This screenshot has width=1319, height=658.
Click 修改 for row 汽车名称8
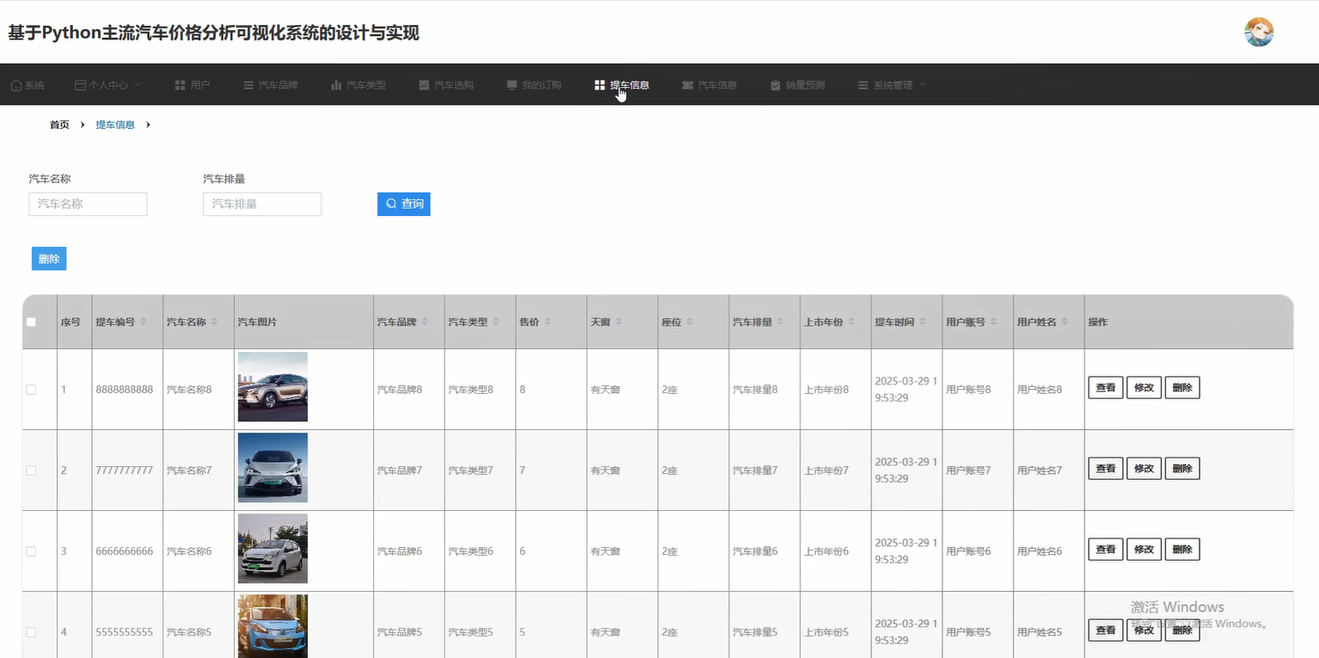[1144, 388]
